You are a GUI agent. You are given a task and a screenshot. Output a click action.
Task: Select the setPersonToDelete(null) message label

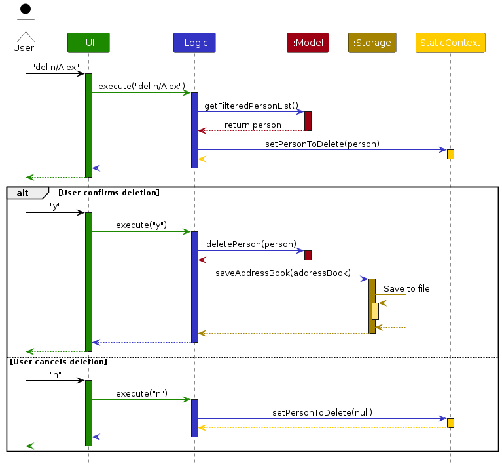[x=322, y=412]
